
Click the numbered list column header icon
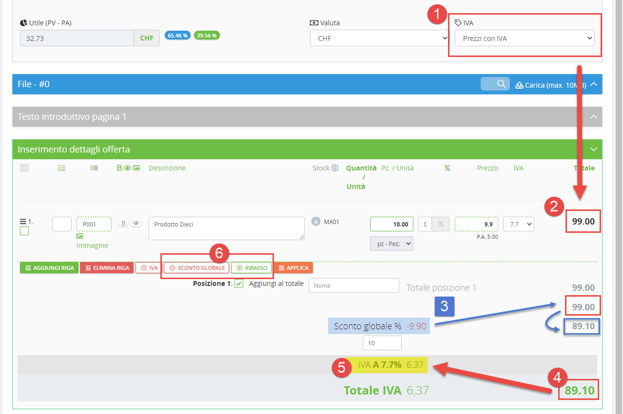pyautogui.click(x=62, y=168)
